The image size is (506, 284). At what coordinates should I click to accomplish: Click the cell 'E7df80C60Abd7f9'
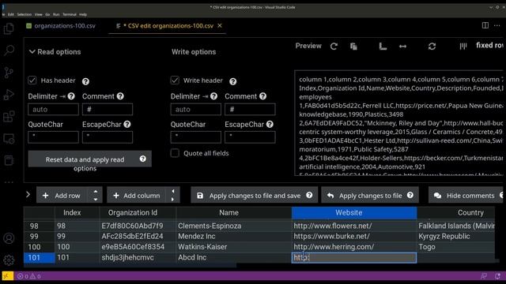tap(138, 226)
